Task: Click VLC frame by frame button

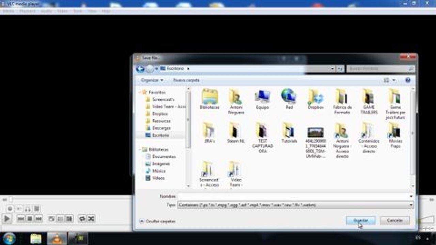Action: click(37, 209)
